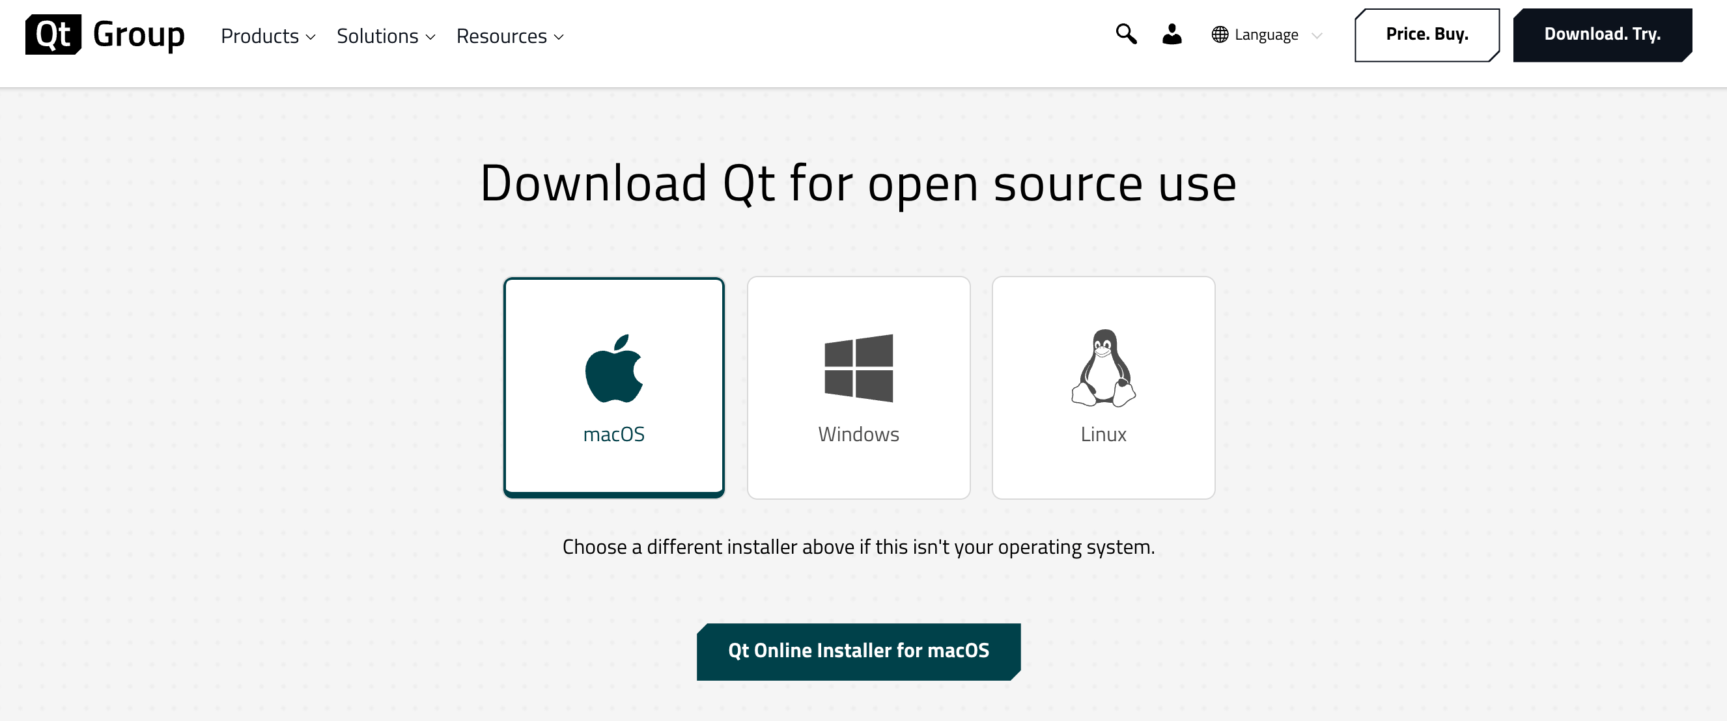1727x721 pixels.
Task: Click the Linux label text
Action: coord(1103,434)
